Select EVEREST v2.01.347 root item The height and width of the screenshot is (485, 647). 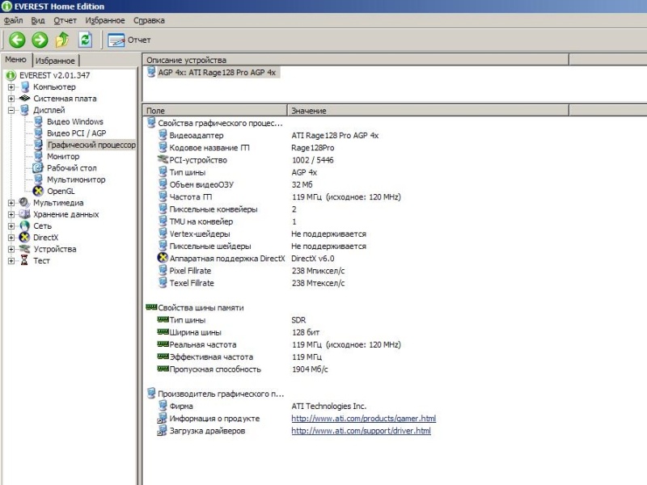pos(54,75)
